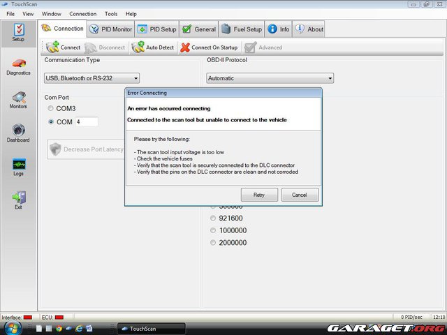Open the Tools menu
Screen dimensions: 447x335
pyautogui.click(x=111, y=14)
